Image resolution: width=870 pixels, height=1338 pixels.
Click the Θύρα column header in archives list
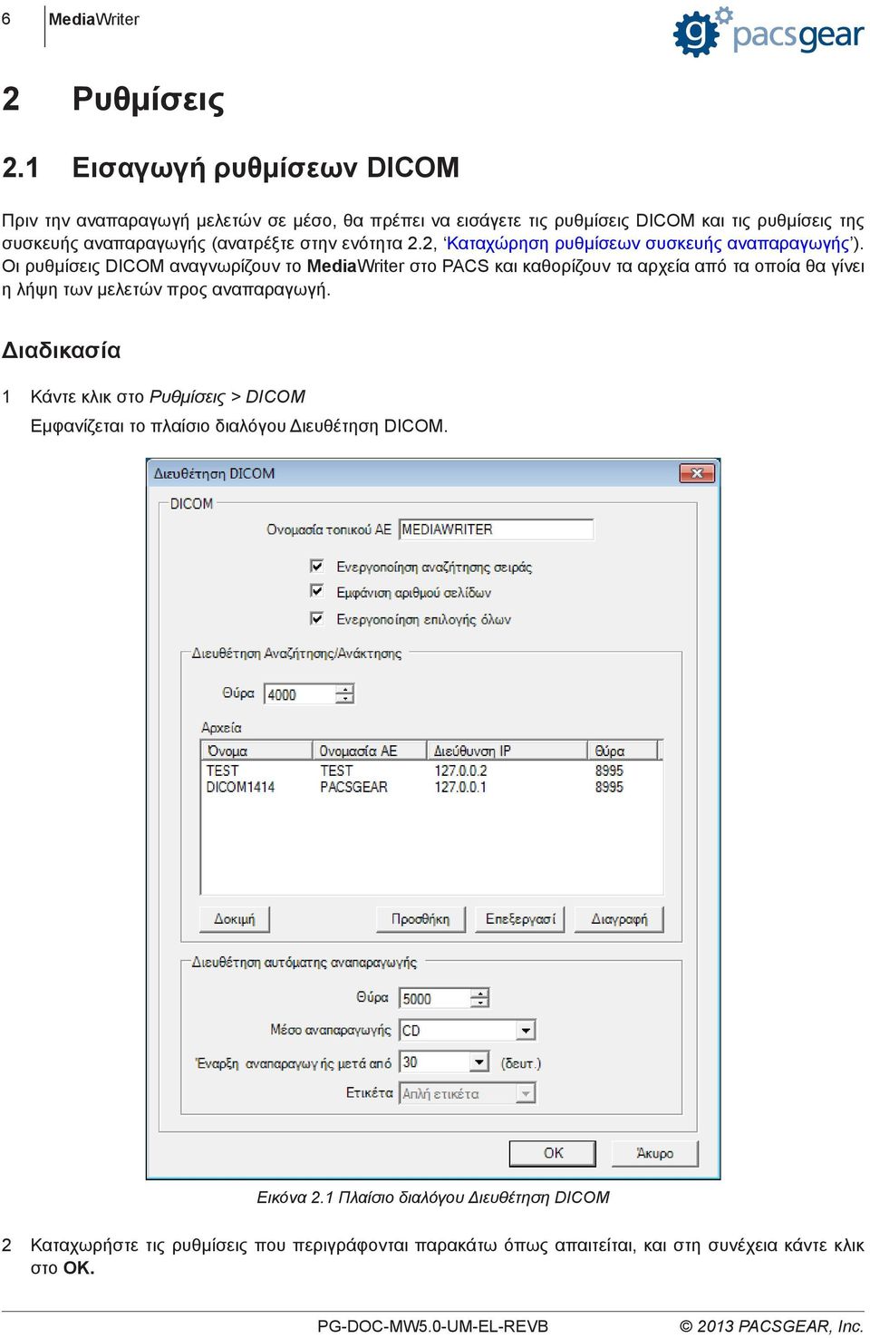pyautogui.click(x=624, y=751)
